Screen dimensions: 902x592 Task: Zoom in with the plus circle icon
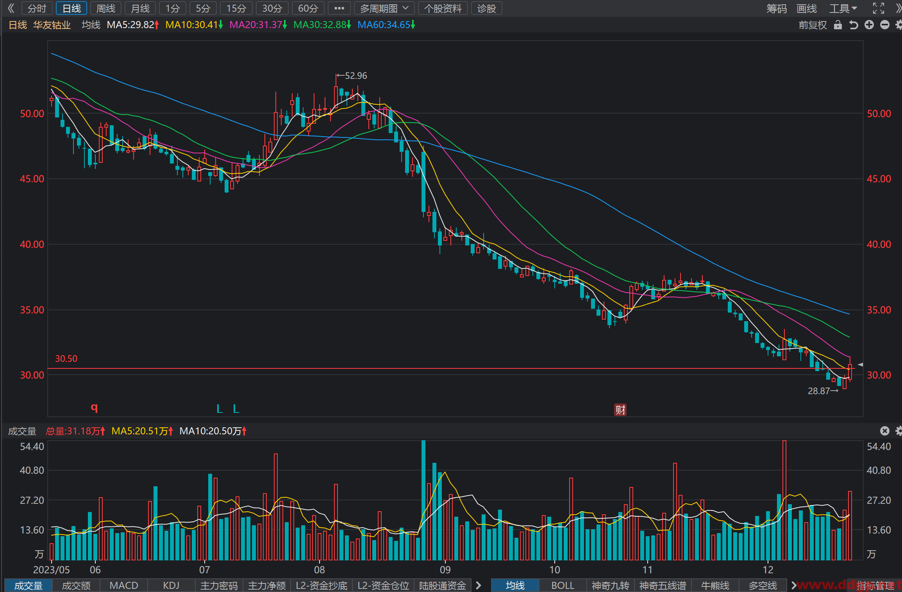[x=869, y=25]
